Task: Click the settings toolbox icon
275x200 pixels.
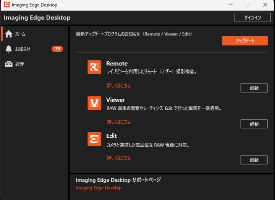Action: point(8,64)
